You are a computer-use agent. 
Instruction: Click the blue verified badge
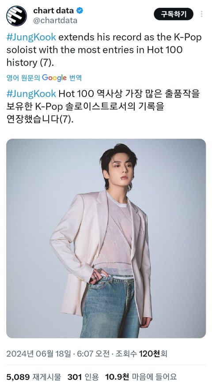click(79, 11)
